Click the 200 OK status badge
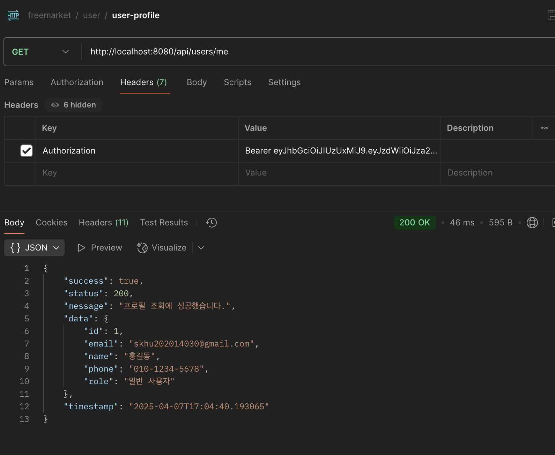 [414, 223]
